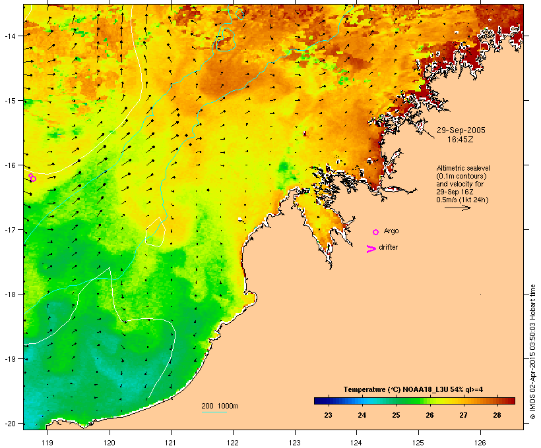Click the '29-Sep 16Z' caption line
The width and height of the screenshot is (541, 448).
pos(455,192)
